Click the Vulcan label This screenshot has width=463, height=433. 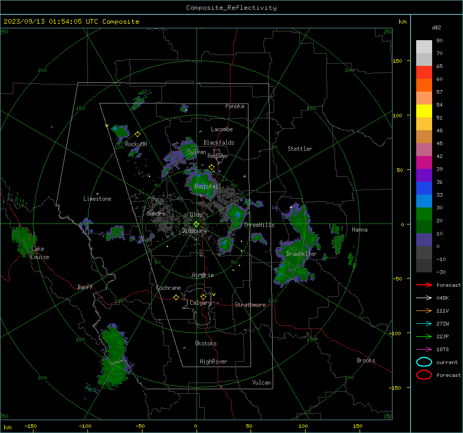(261, 383)
